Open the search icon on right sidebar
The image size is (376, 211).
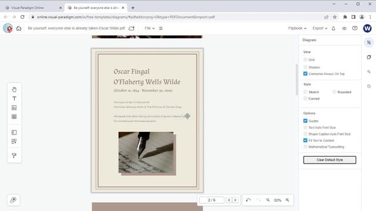[369, 72]
